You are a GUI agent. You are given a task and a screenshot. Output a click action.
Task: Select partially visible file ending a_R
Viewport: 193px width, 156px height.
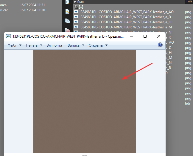pyautogui.click(x=168, y=37)
